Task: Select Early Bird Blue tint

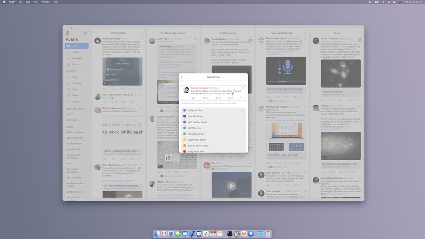Action: 213,110
